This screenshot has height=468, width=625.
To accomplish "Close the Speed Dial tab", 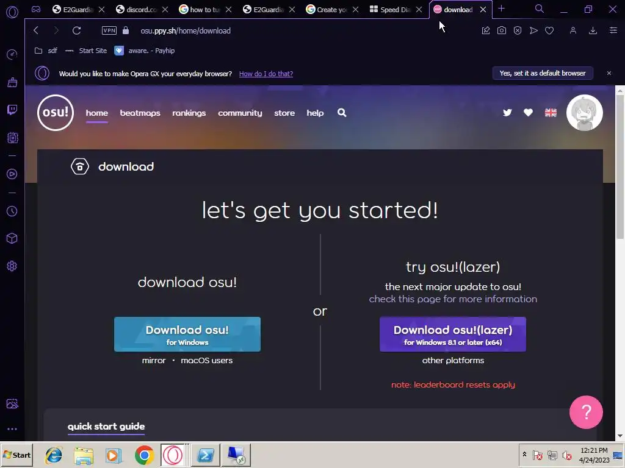I will click(x=419, y=10).
